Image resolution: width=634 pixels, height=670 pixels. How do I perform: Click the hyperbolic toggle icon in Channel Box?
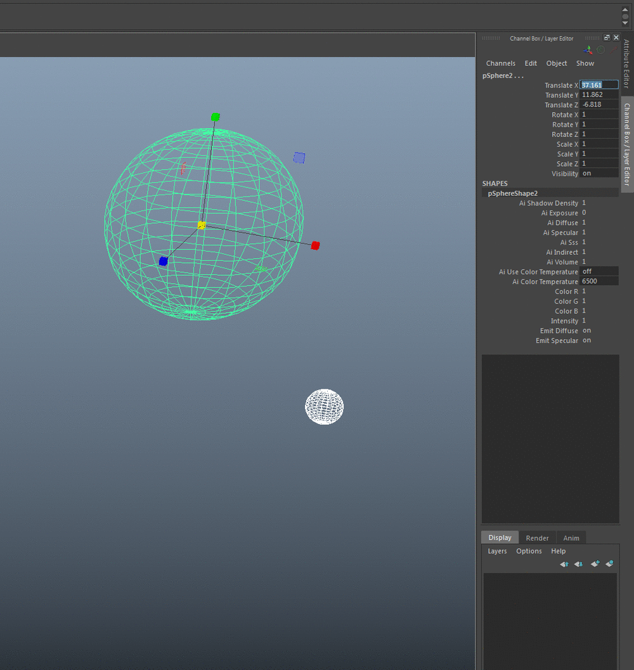(612, 49)
